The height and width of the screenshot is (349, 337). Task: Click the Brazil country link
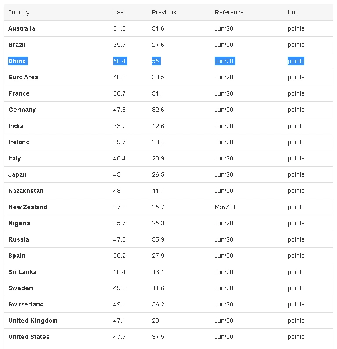[x=17, y=45]
